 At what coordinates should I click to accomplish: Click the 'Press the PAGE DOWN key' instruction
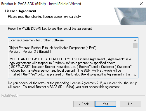pyautogui.click(x=50, y=29)
